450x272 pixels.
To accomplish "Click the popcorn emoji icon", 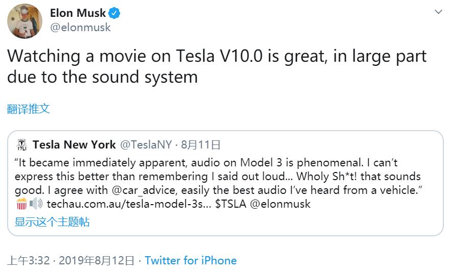I will (x=21, y=204).
